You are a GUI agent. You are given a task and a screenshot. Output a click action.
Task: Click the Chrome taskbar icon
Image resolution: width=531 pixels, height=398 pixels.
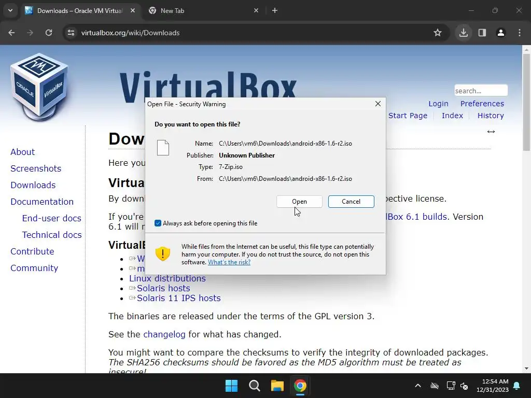(x=300, y=386)
